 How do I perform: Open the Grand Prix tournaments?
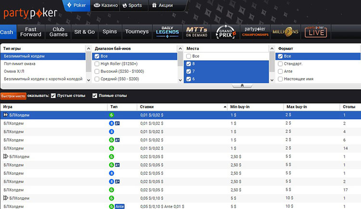[x=226, y=32]
